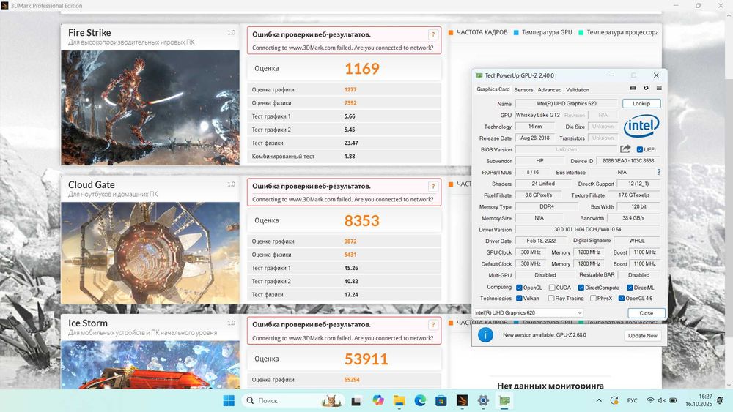Click Fire Strike ЧАСТОТА КАДРОВ legend label
733x412 pixels.
click(482, 32)
